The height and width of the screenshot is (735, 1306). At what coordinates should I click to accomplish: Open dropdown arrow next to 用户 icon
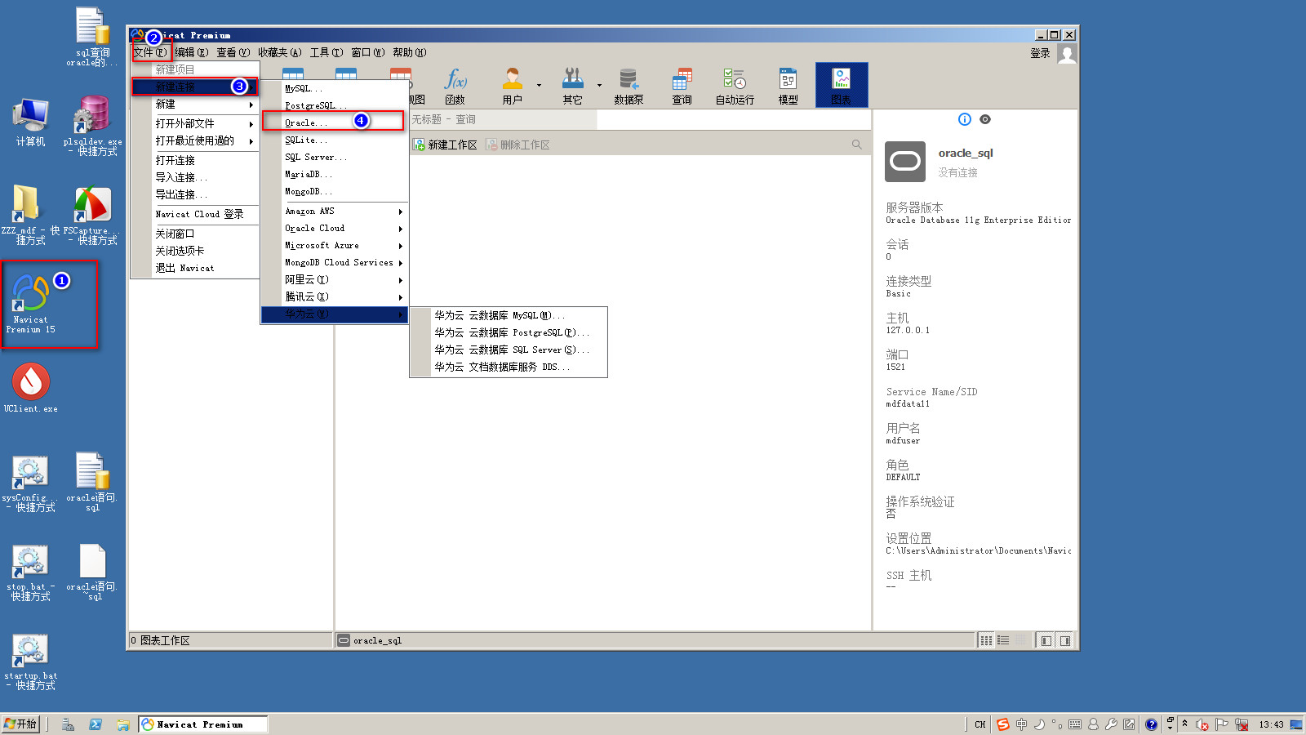(539, 85)
